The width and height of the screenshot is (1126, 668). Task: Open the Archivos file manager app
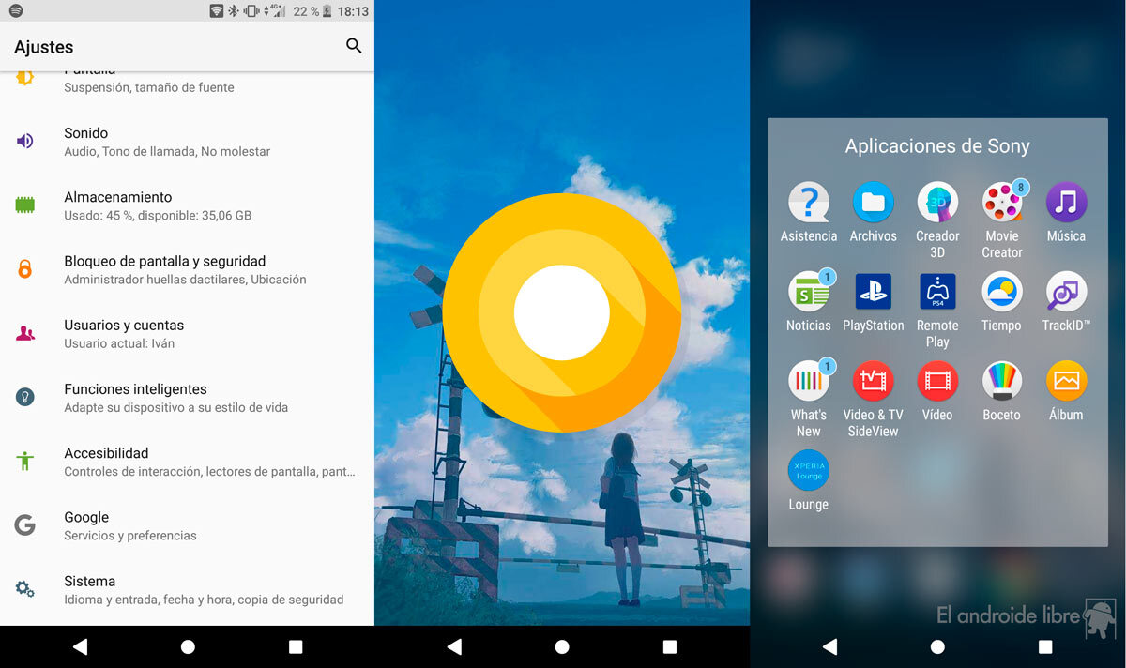(874, 203)
